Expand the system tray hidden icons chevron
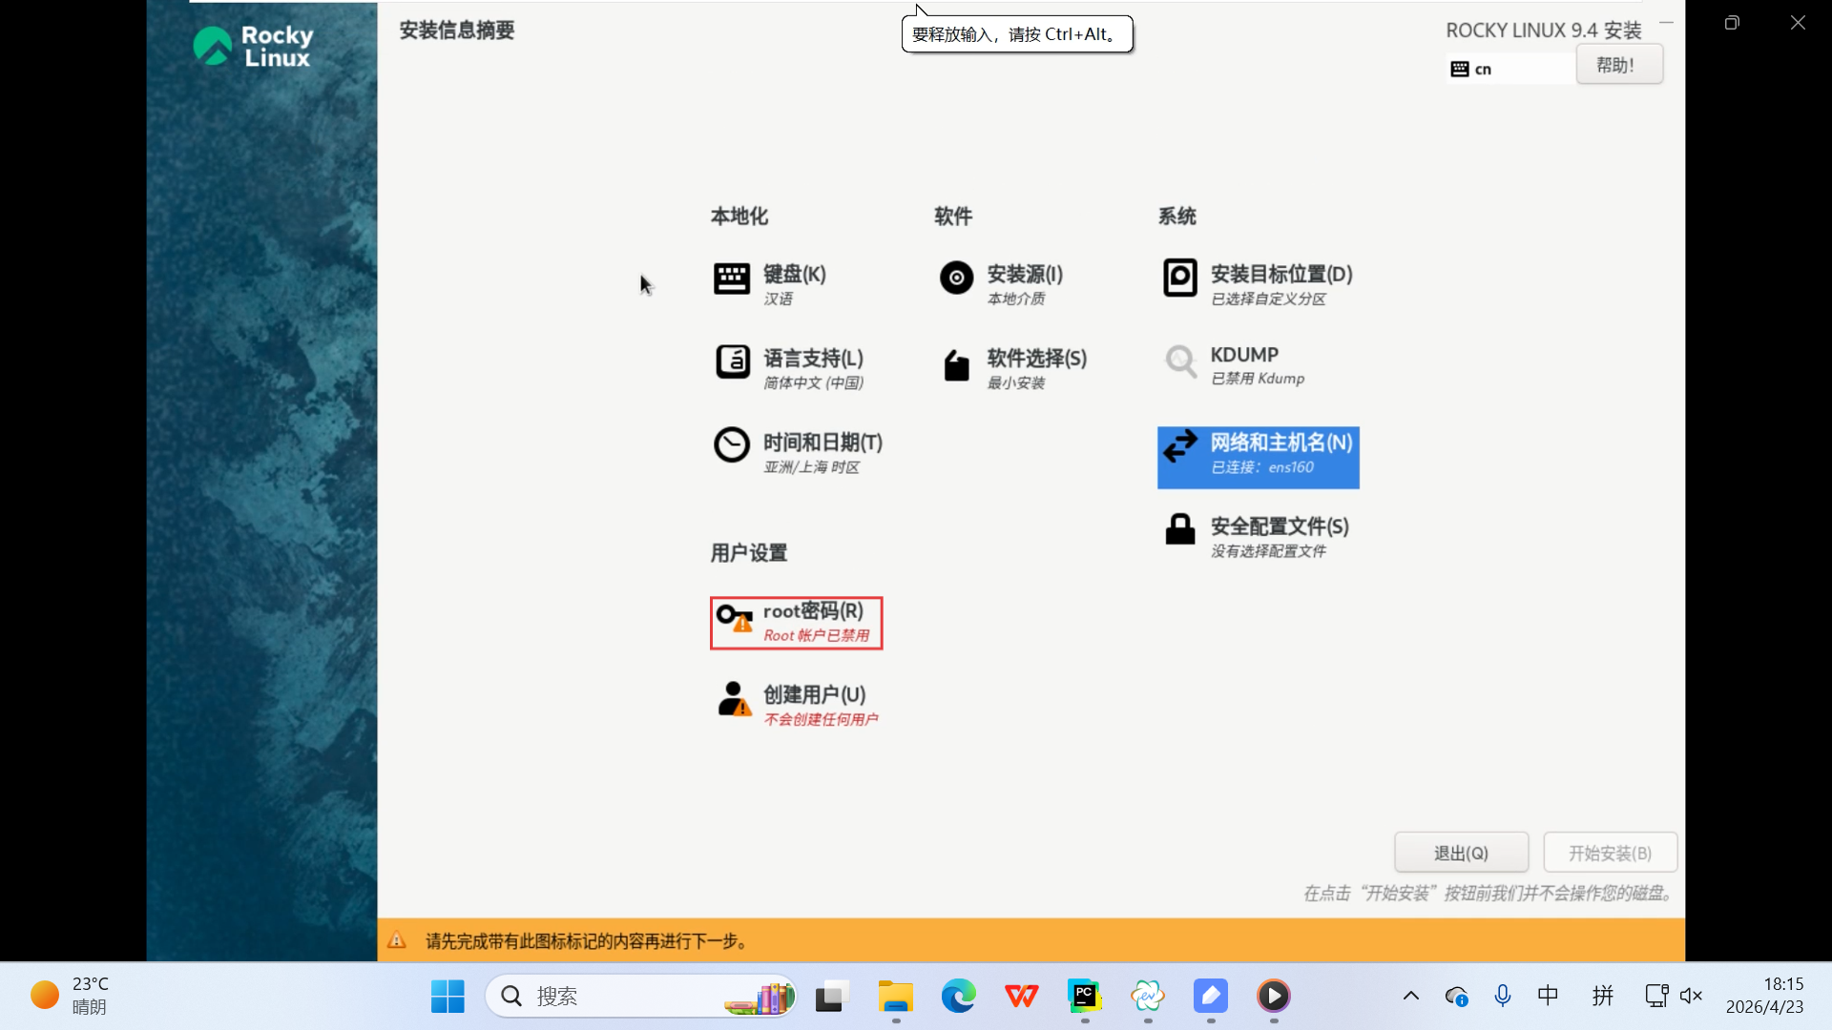 pos(1410,996)
